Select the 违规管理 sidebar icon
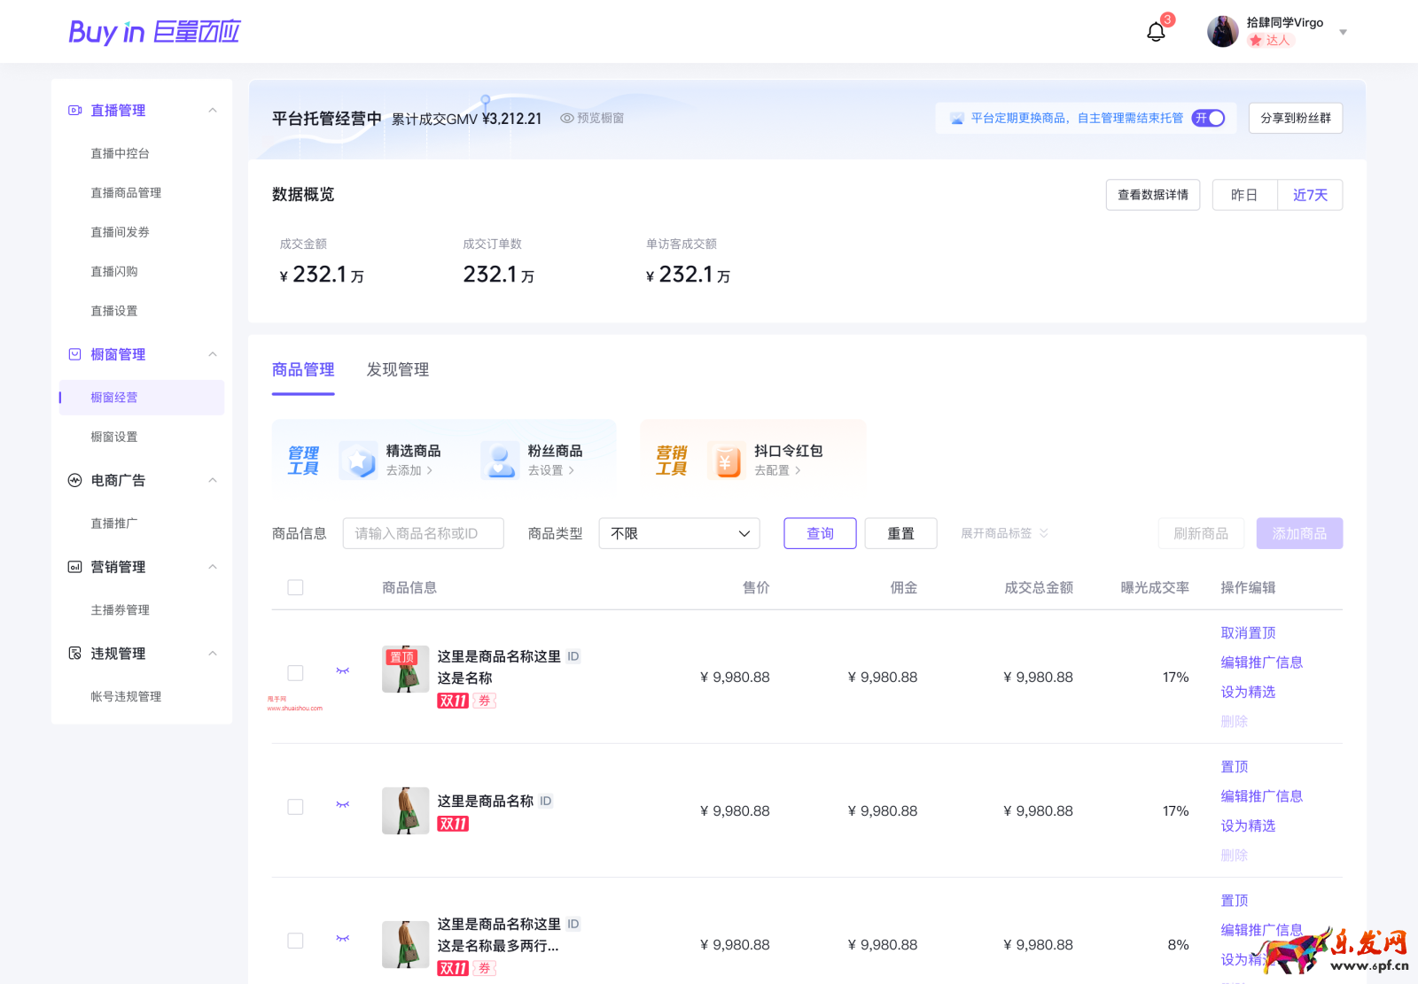This screenshot has height=984, width=1418. [74, 654]
